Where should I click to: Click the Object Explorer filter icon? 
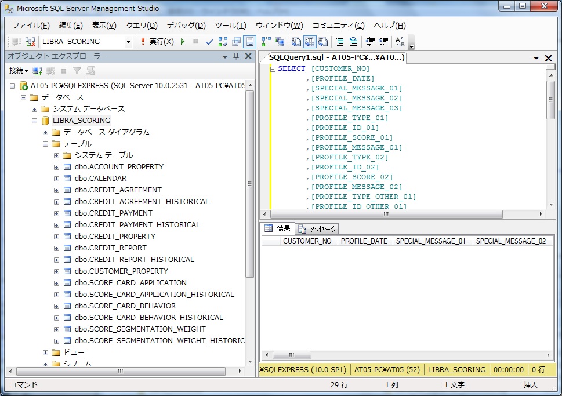(77, 71)
